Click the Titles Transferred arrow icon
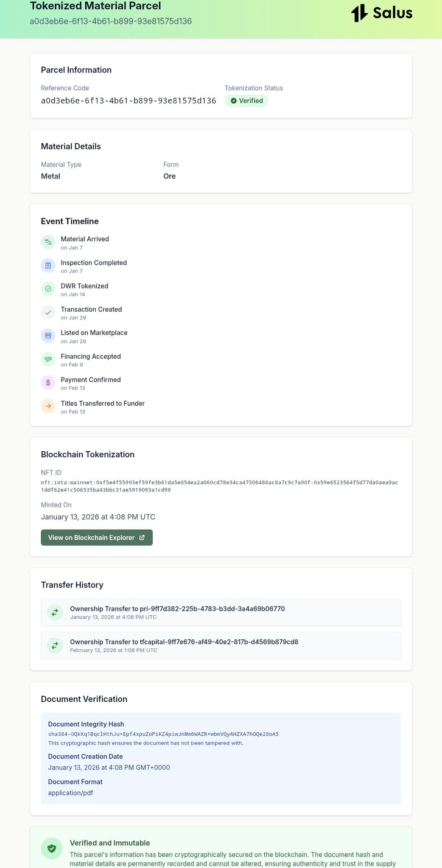This screenshot has height=868, width=442. coord(48,406)
